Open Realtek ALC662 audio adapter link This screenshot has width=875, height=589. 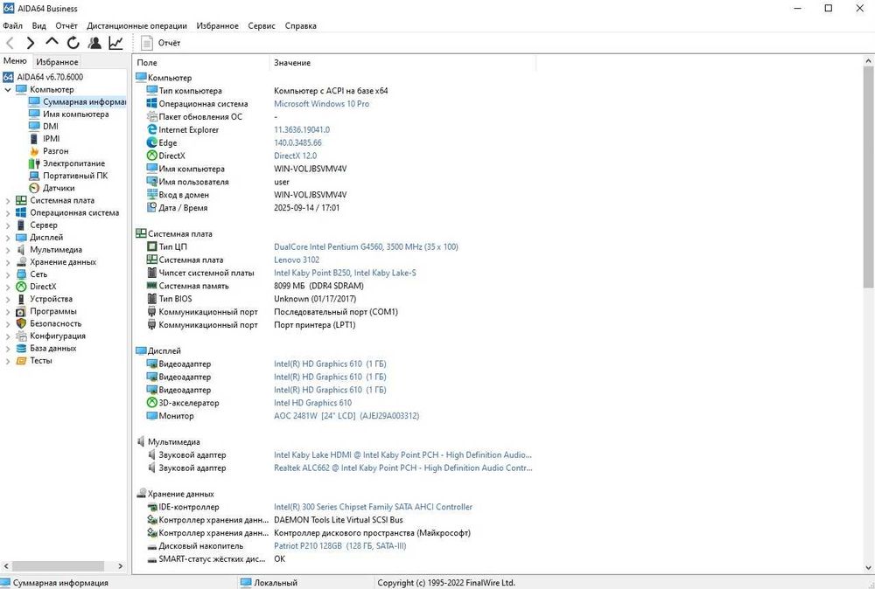(402, 468)
